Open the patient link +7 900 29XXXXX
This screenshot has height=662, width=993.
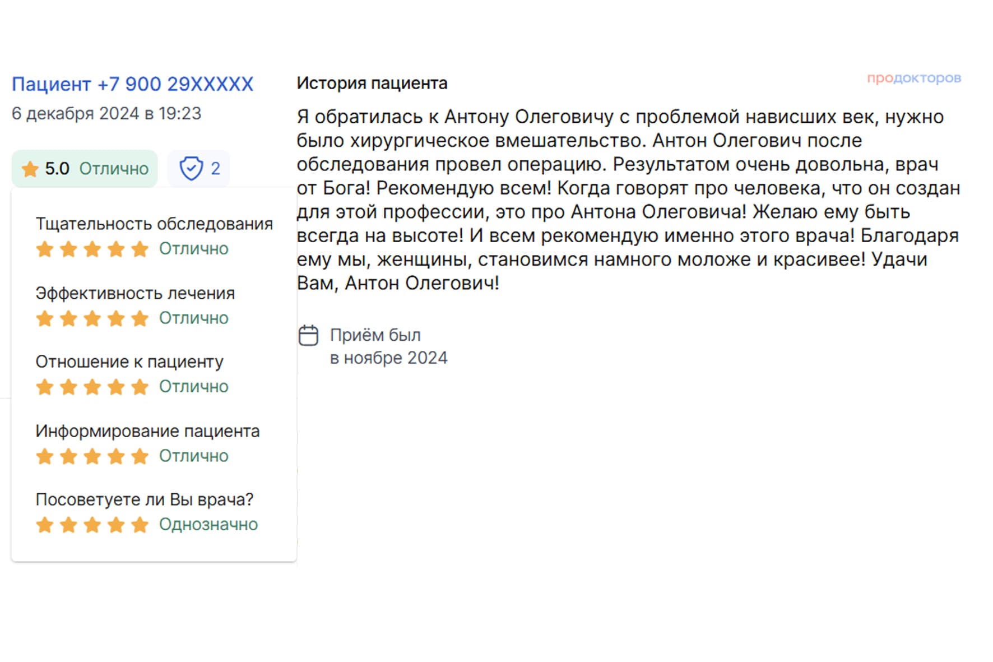click(x=132, y=84)
